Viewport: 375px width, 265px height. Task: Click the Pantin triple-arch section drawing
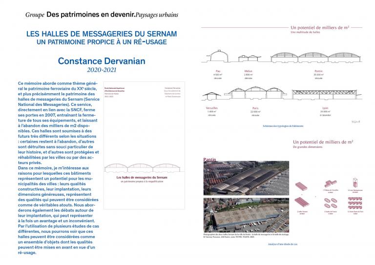(316, 58)
